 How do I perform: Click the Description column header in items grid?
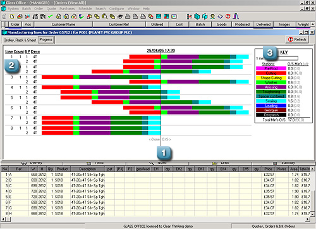click(88, 169)
